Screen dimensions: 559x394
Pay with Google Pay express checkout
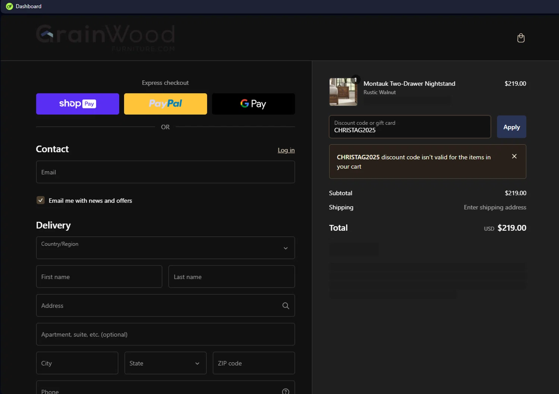click(x=253, y=104)
